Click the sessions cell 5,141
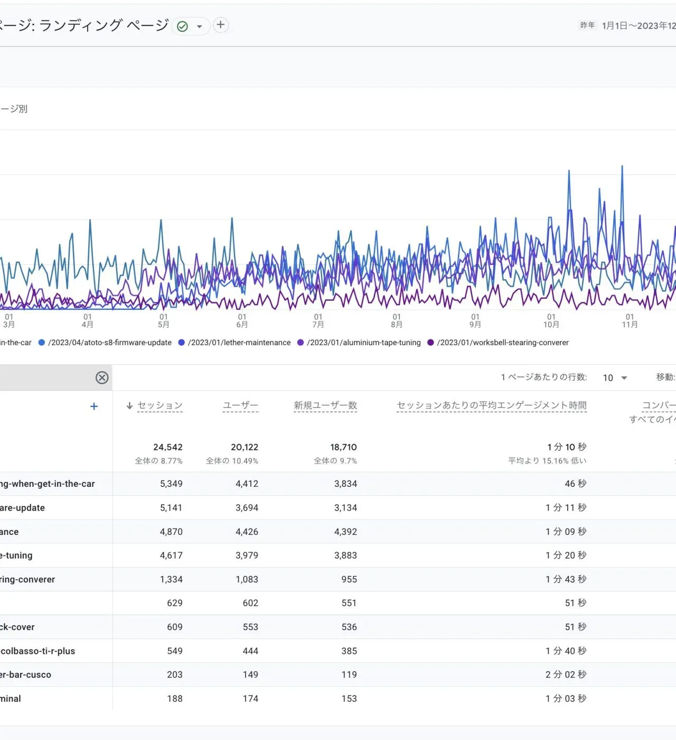This screenshot has height=740, width=676. 171,507
